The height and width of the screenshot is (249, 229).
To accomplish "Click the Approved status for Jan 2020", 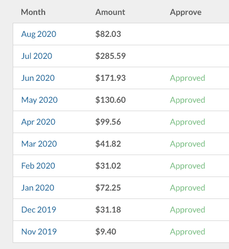I will pos(187,188).
